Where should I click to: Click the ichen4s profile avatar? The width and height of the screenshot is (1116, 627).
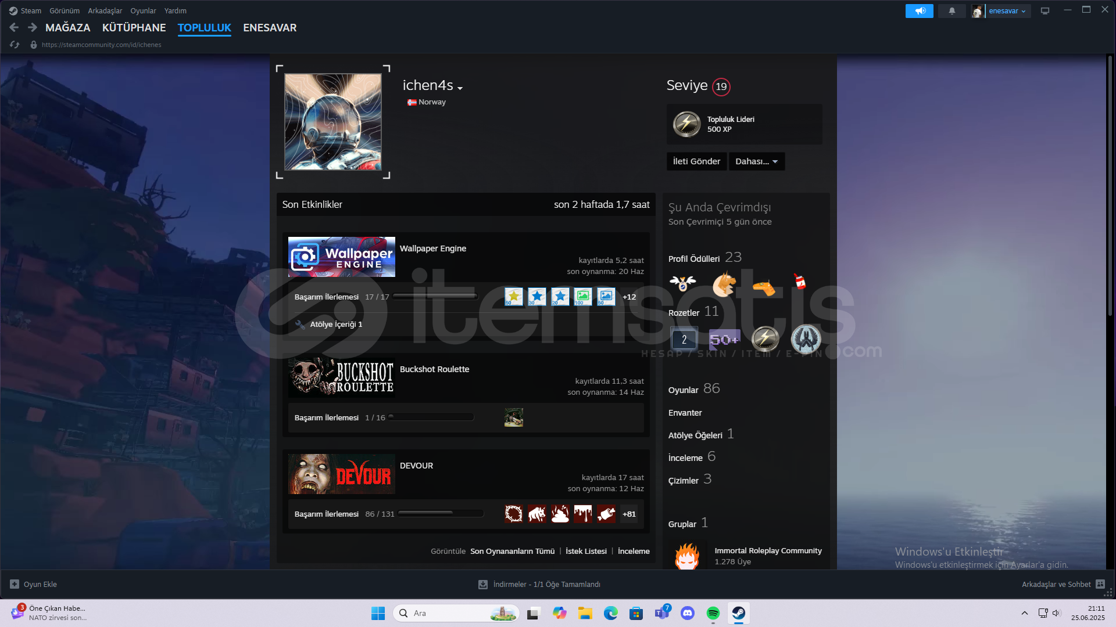click(332, 122)
